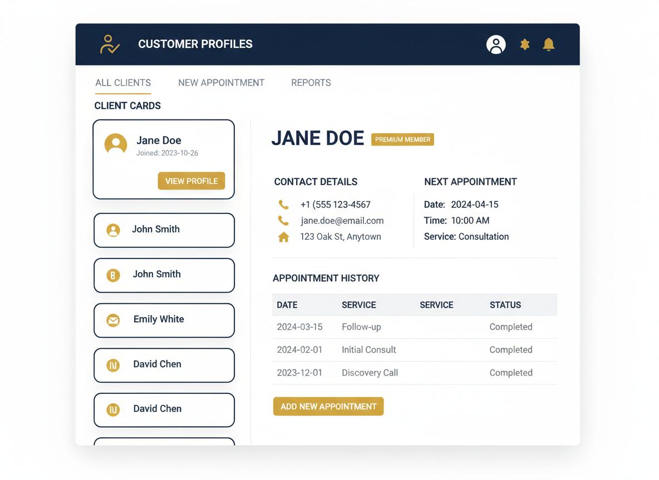Click View Profile on Jane Doe's card
Screen dimensions: 659x480
(191, 181)
